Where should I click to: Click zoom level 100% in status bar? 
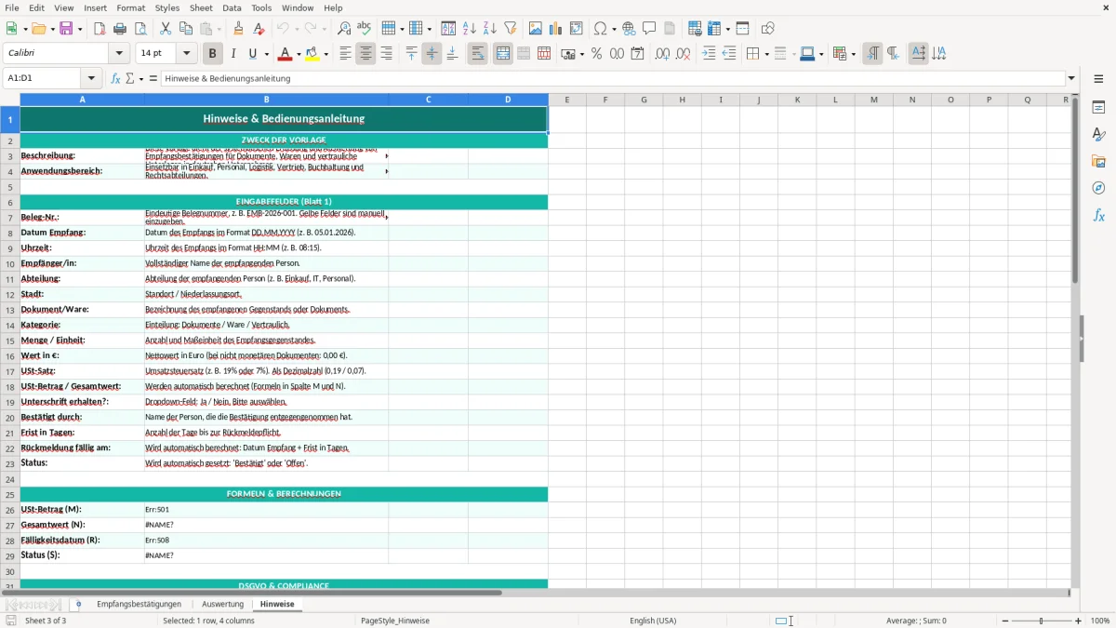point(1100,621)
